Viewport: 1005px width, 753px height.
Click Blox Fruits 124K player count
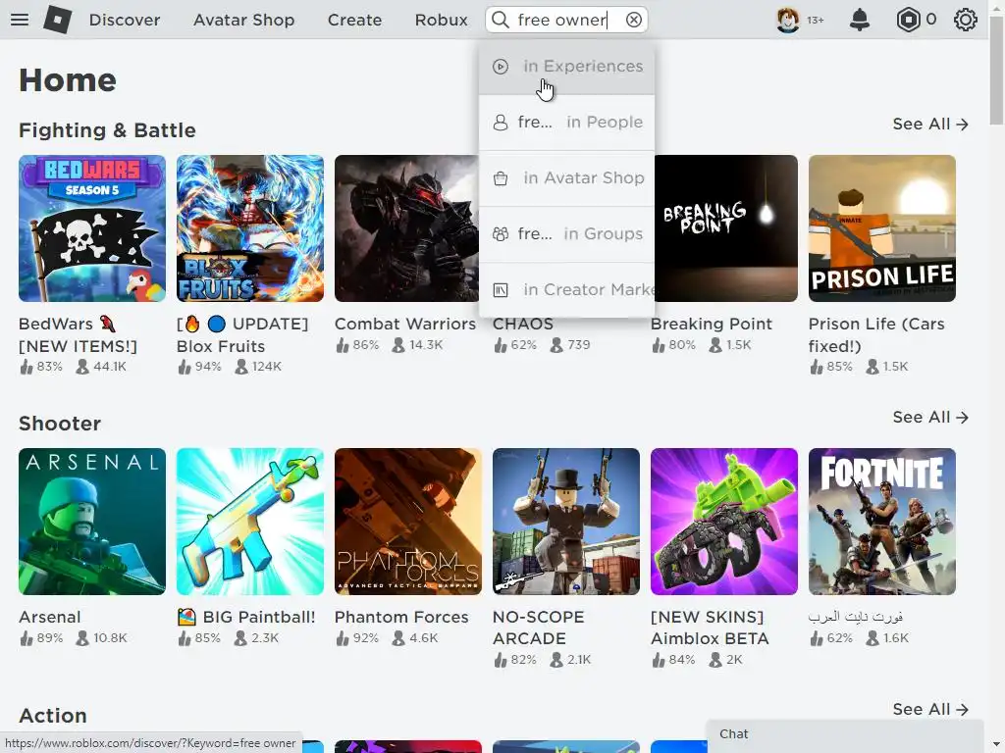pos(258,367)
